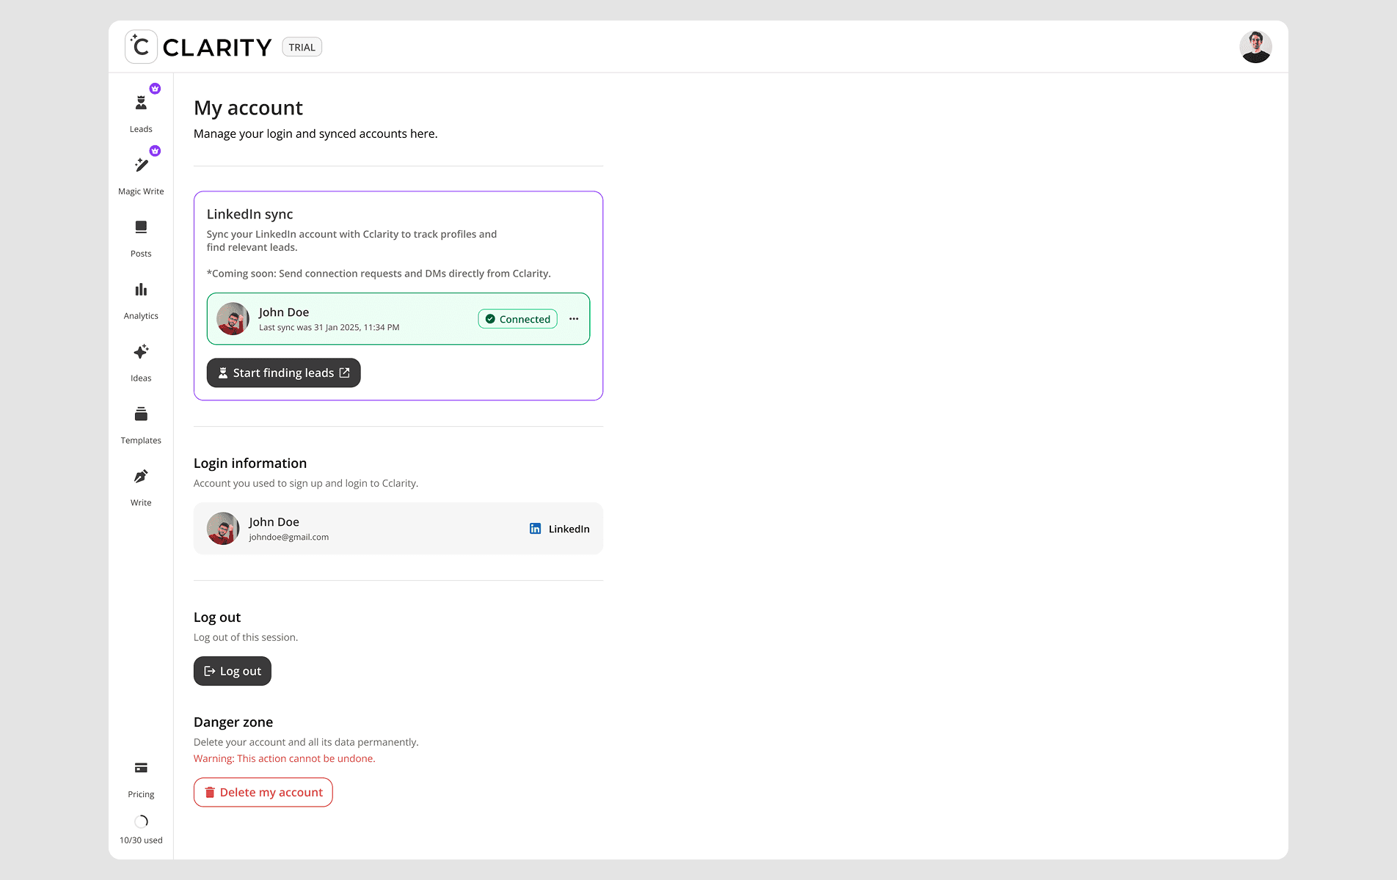The width and height of the screenshot is (1397, 880).
Task: Click Start finding leads button
Action: 284,373
